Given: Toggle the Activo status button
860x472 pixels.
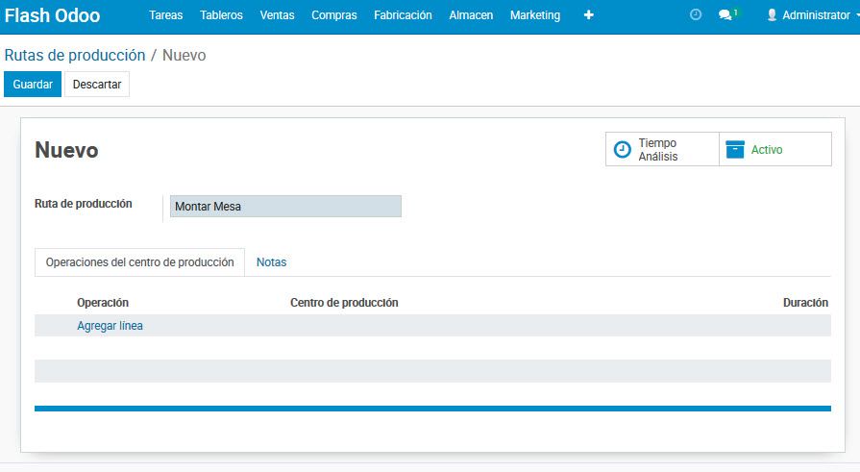Looking at the screenshot, I should pos(774,150).
